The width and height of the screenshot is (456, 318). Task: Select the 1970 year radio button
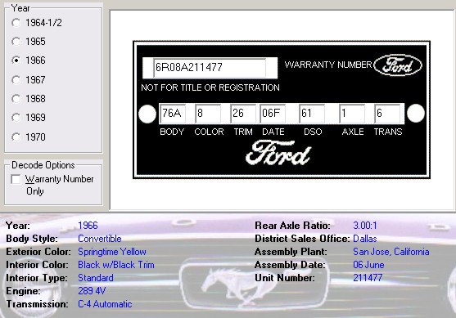[x=16, y=137]
